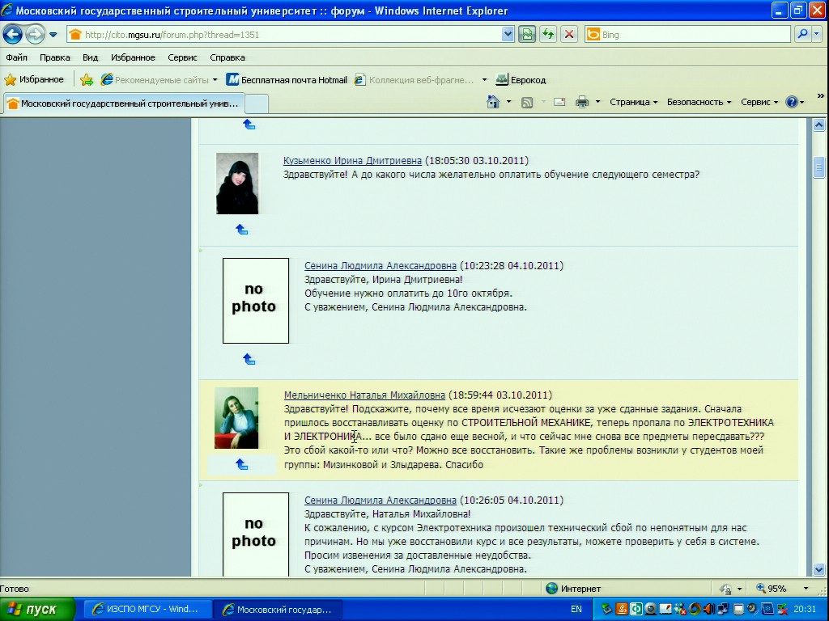
Task: Click the 95% zoom level button
Action: (772, 589)
